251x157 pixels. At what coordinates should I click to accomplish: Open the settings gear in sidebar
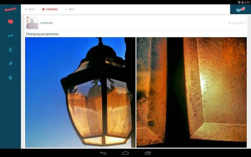coord(11,78)
